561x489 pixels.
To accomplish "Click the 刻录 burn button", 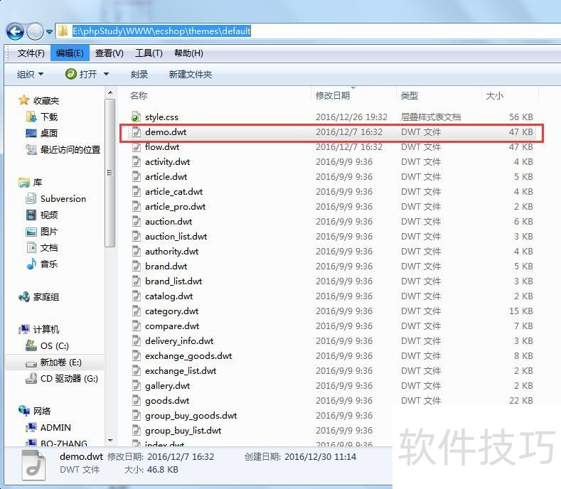I will pyautogui.click(x=139, y=75).
